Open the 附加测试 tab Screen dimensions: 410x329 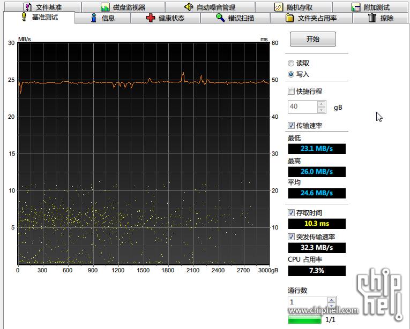[x=371, y=7]
